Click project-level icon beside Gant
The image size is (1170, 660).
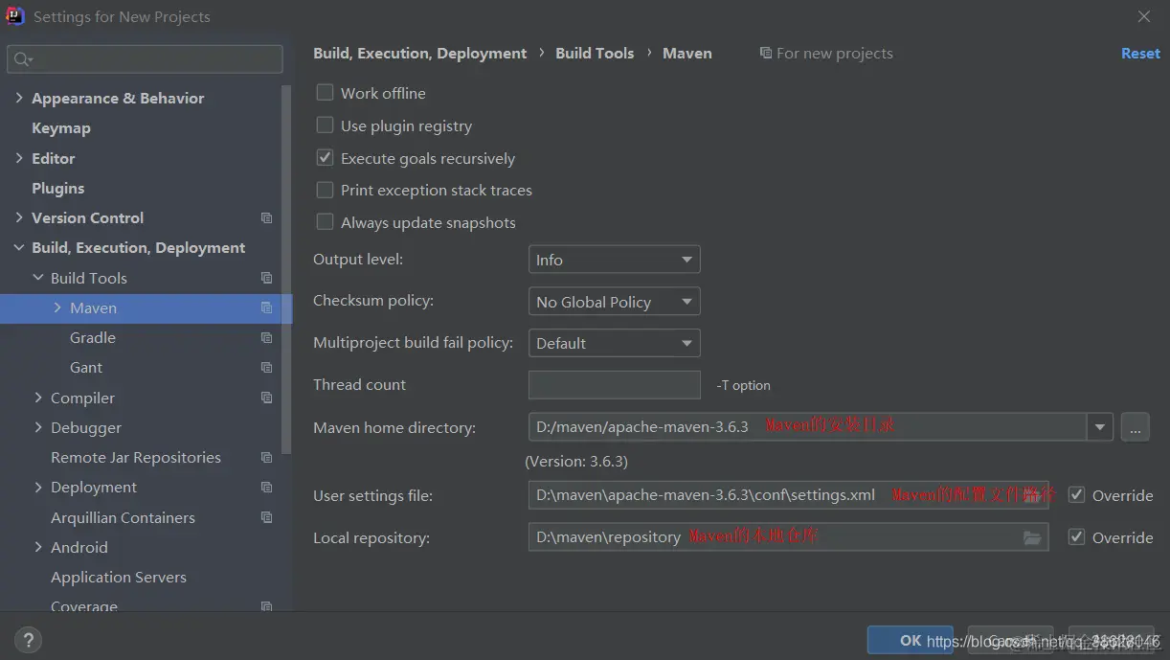pyautogui.click(x=266, y=368)
